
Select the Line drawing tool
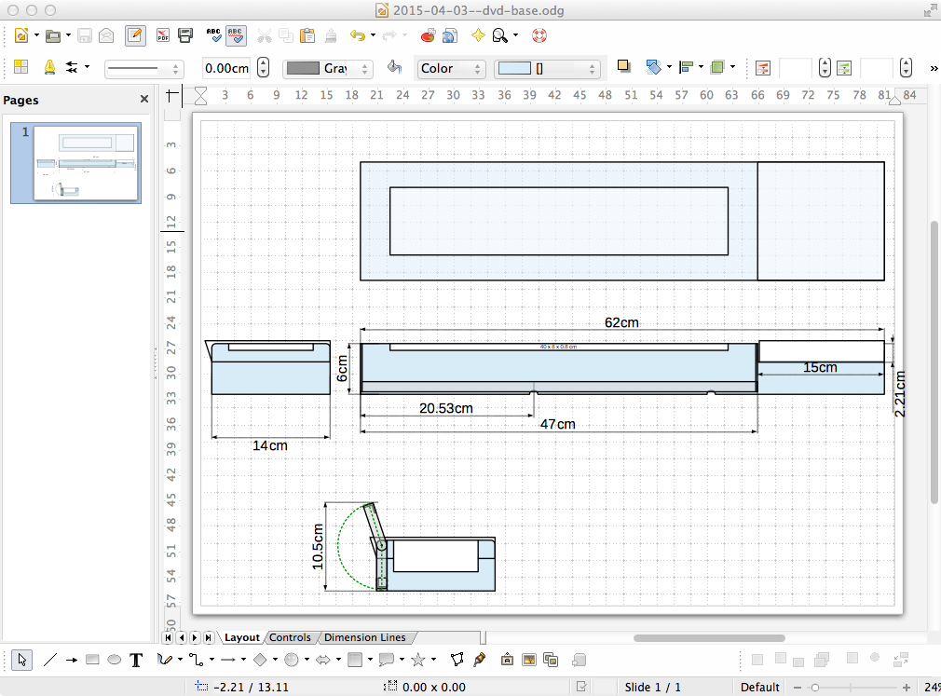[49, 660]
